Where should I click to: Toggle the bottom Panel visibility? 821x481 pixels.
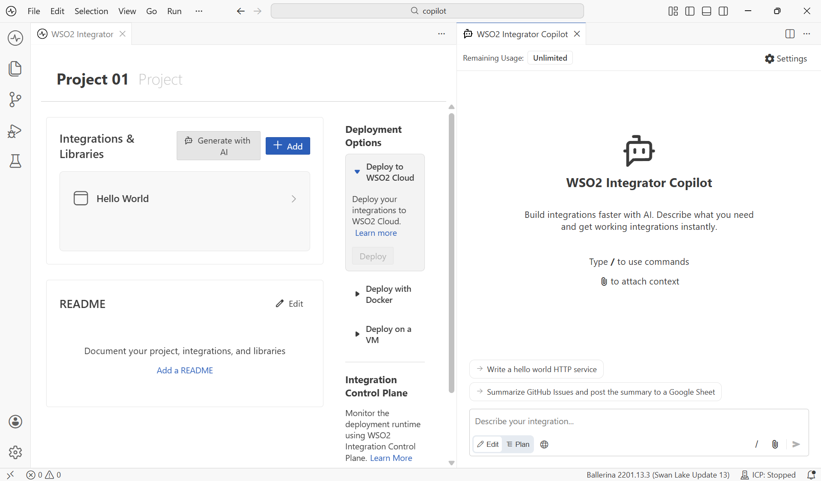click(707, 11)
